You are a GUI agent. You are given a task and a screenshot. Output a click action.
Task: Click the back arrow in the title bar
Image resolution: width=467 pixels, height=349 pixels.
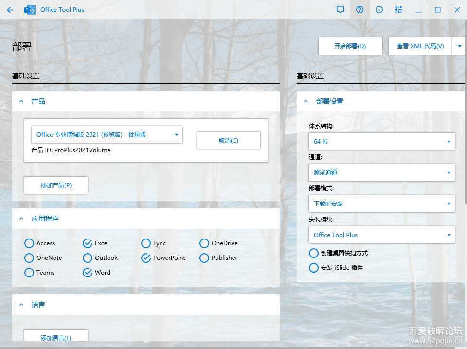click(10, 9)
